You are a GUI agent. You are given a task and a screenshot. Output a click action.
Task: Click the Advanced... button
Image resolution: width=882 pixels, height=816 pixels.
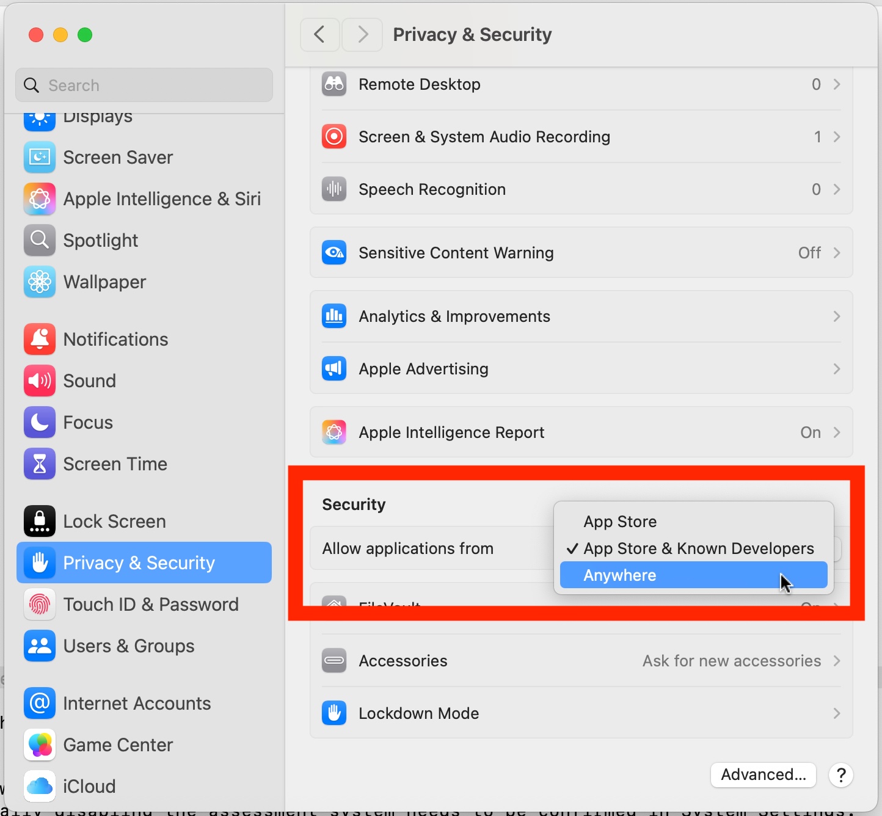coord(764,775)
